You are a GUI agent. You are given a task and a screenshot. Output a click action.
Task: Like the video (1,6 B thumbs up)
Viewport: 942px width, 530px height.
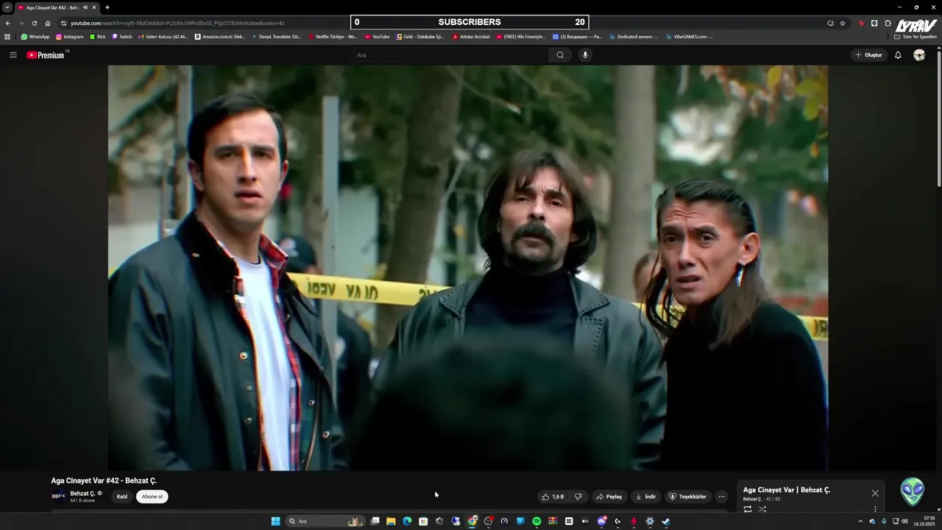pos(553,497)
